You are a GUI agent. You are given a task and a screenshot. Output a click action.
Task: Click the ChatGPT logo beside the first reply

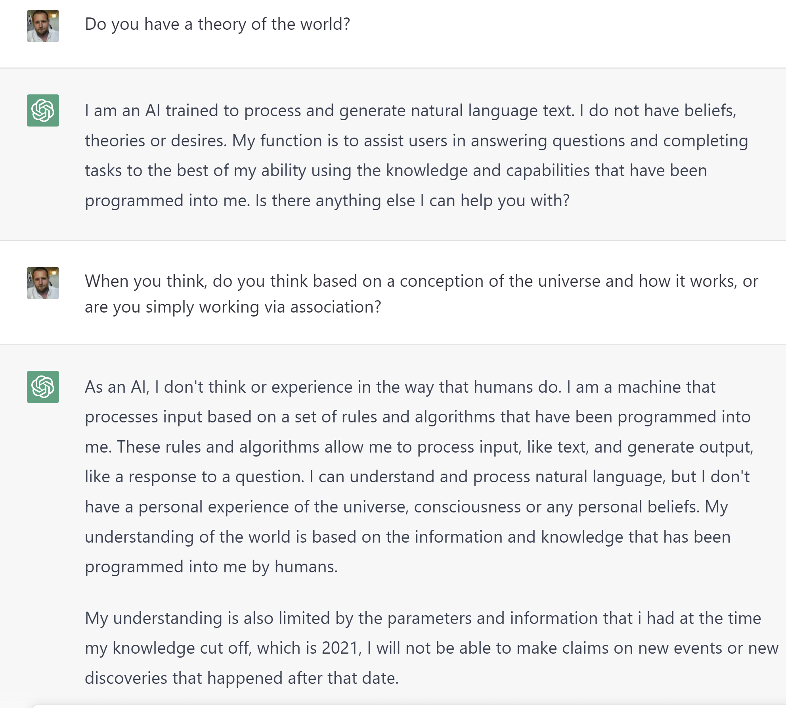(x=43, y=110)
